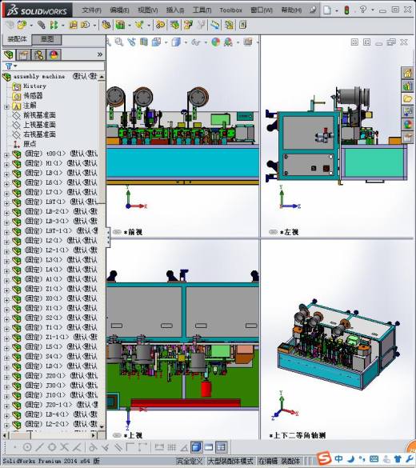Expand the Z1<1> component
Image resolution: width=416 pixels, height=468 pixels.
click(6, 290)
